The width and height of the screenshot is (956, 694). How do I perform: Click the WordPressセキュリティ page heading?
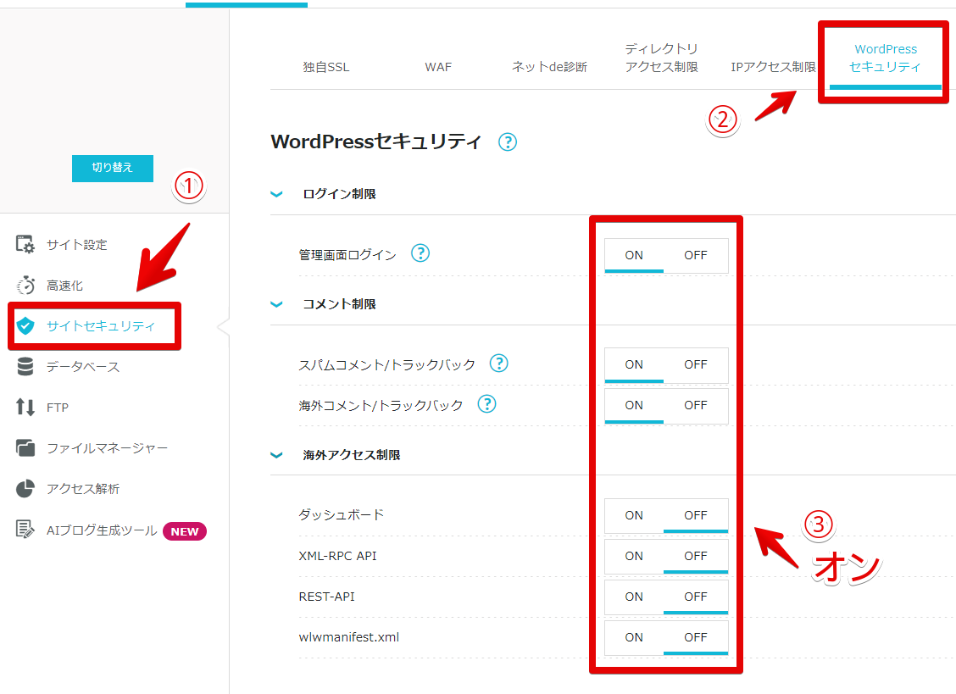click(x=376, y=142)
